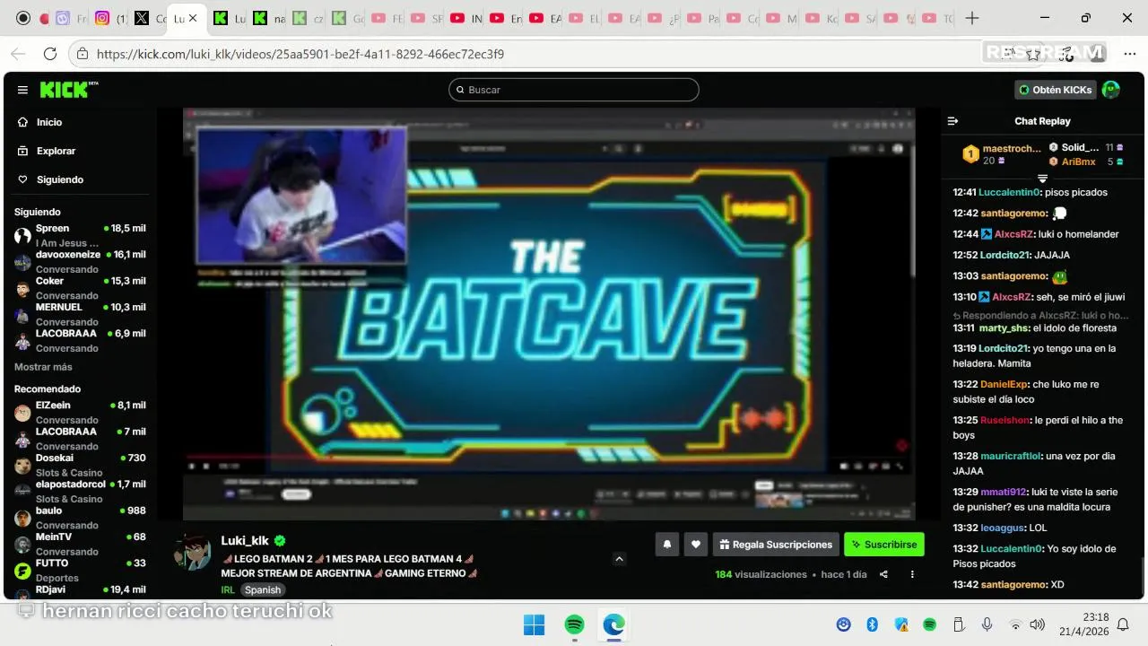Open browser settings three-dot menu
The width and height of the screenshot is (1148, 646).
(1129, 54)
